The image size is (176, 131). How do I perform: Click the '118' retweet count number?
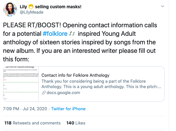tap(8, 123)
